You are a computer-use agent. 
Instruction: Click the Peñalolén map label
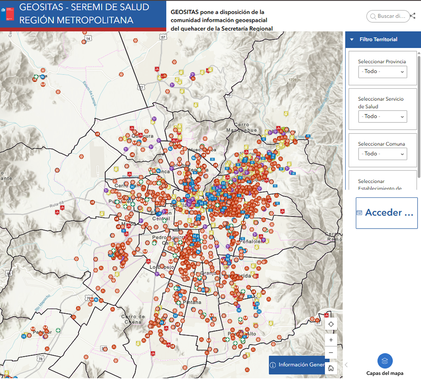coord(250,241)
